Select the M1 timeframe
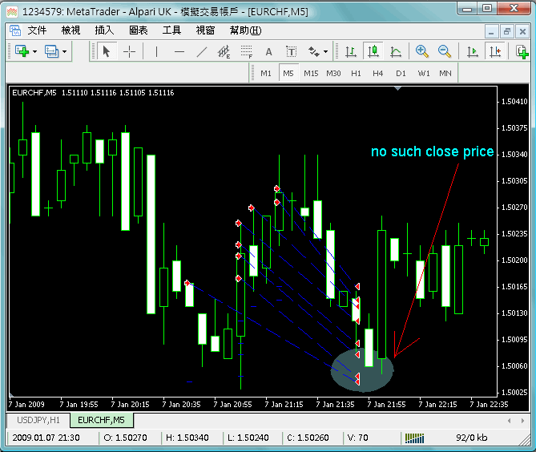 coord(266,73)
